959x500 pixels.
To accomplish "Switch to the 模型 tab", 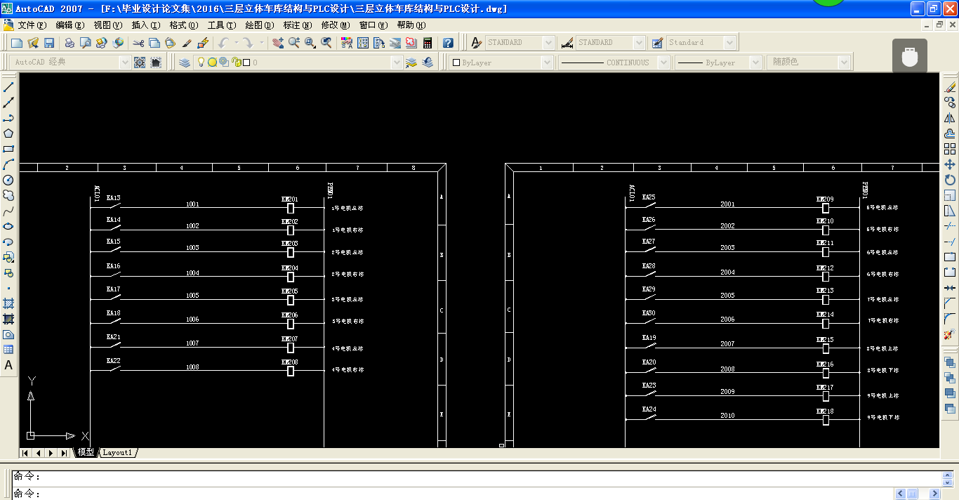I will coord(86,452).
